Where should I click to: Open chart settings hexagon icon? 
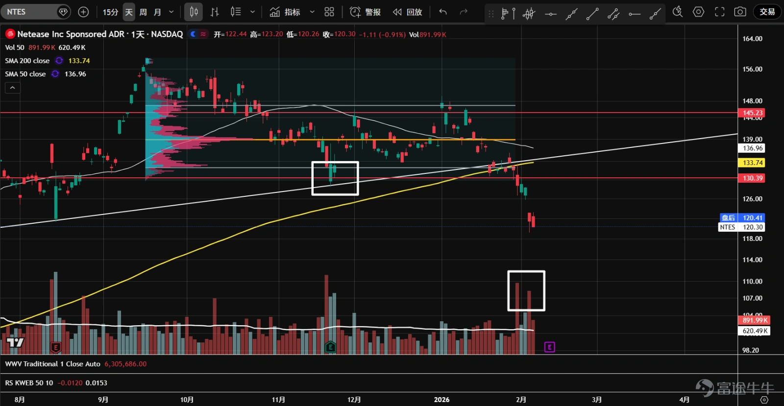click(x=698, y=12)
